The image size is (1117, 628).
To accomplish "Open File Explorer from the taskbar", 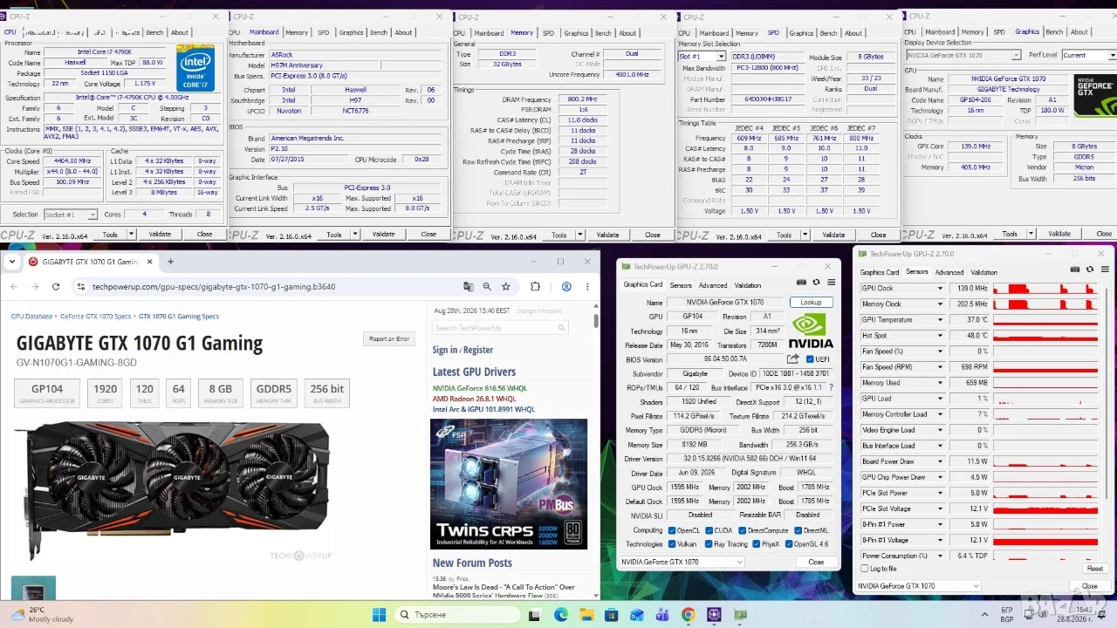I will pos(586,615).
